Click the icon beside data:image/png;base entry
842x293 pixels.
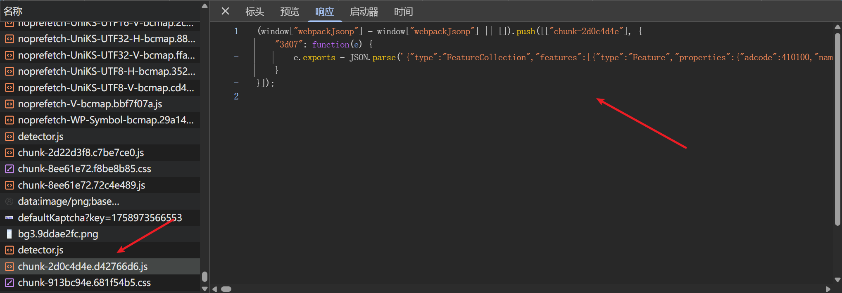[x=9, y=201]
